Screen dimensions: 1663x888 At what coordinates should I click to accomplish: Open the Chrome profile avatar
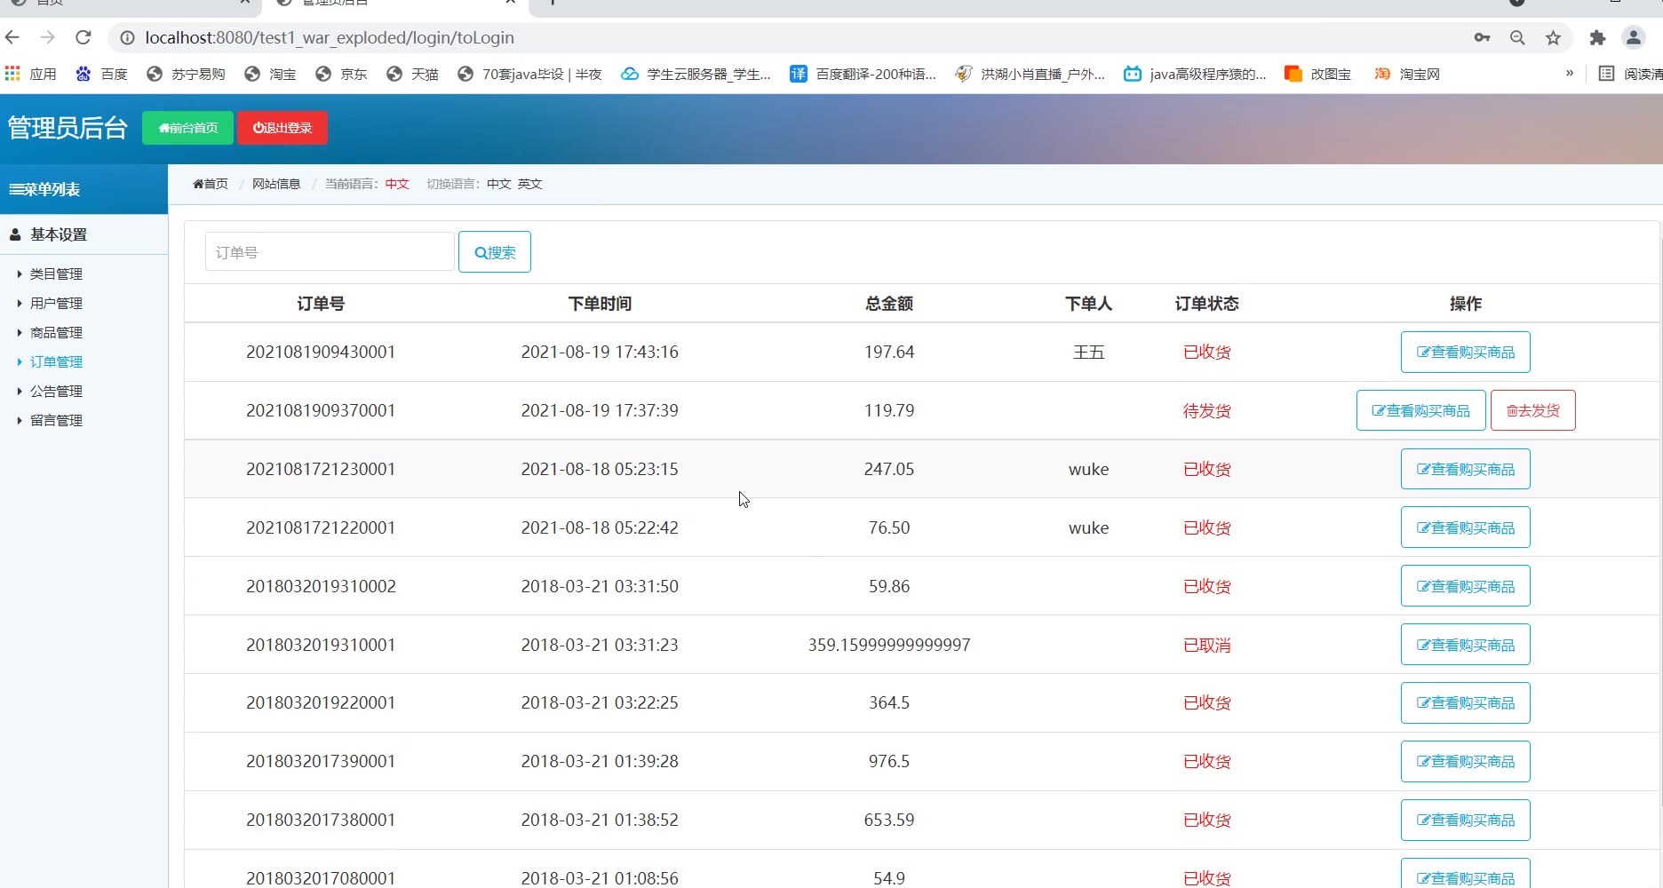(x=1633, y=37)
